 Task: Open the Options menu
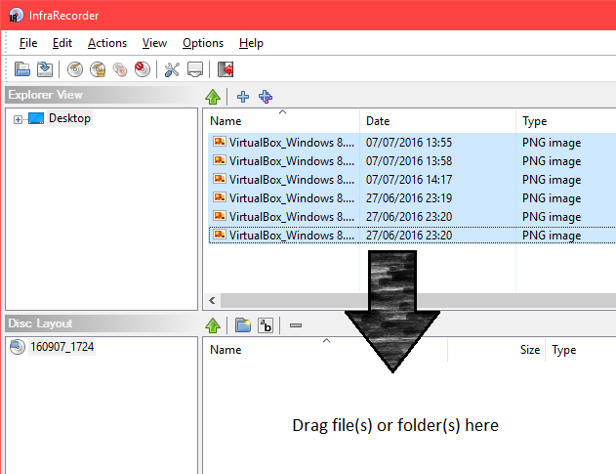coord(203,43)
